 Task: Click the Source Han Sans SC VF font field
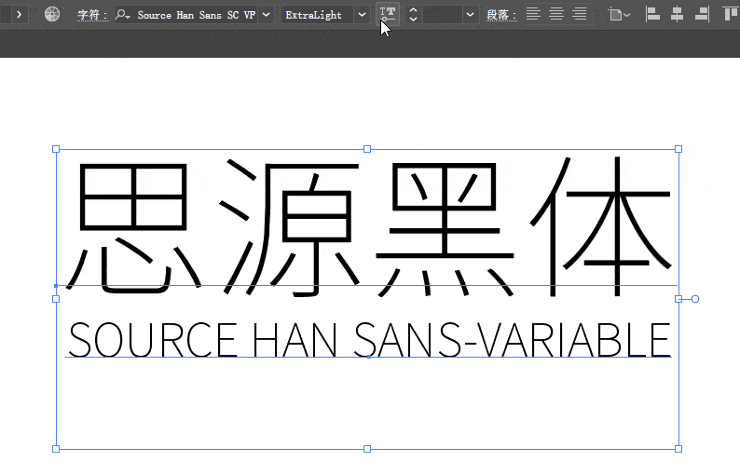(x=196, y=15)
